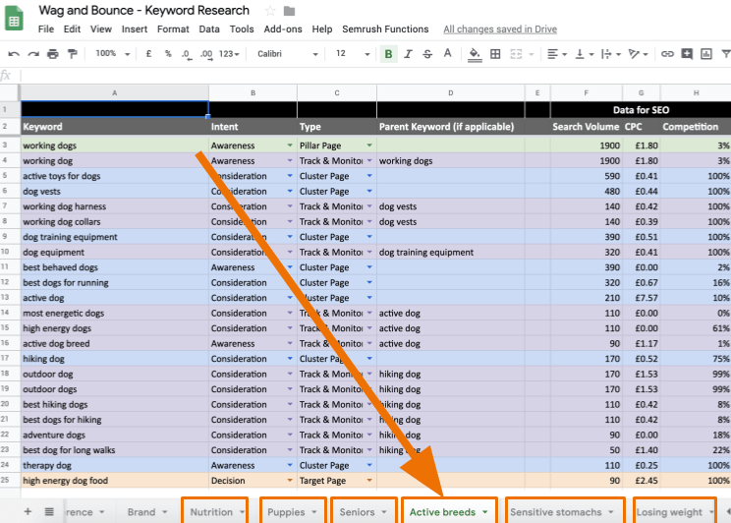This screenshot has height=523, width=731.
Task: Open the Active breeds tab menu arrow
Action: 485,512
